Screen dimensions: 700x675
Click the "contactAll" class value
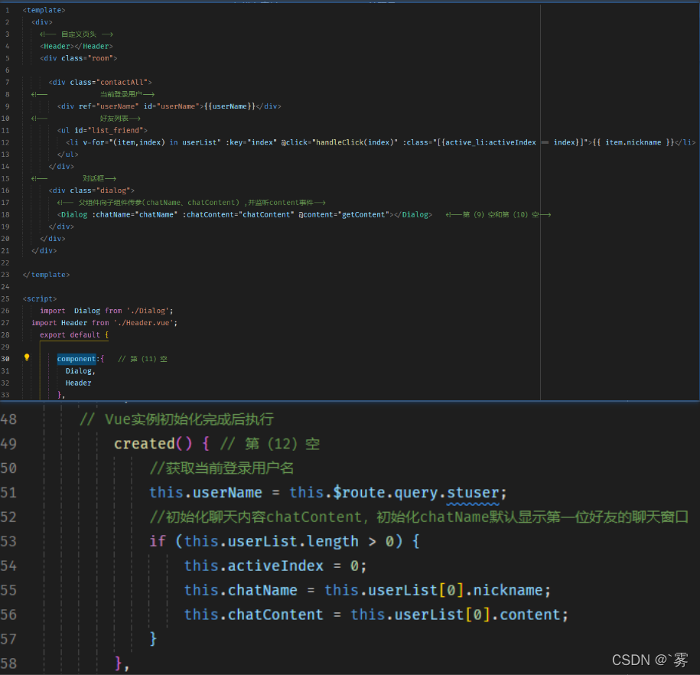[x=122, y=82]
